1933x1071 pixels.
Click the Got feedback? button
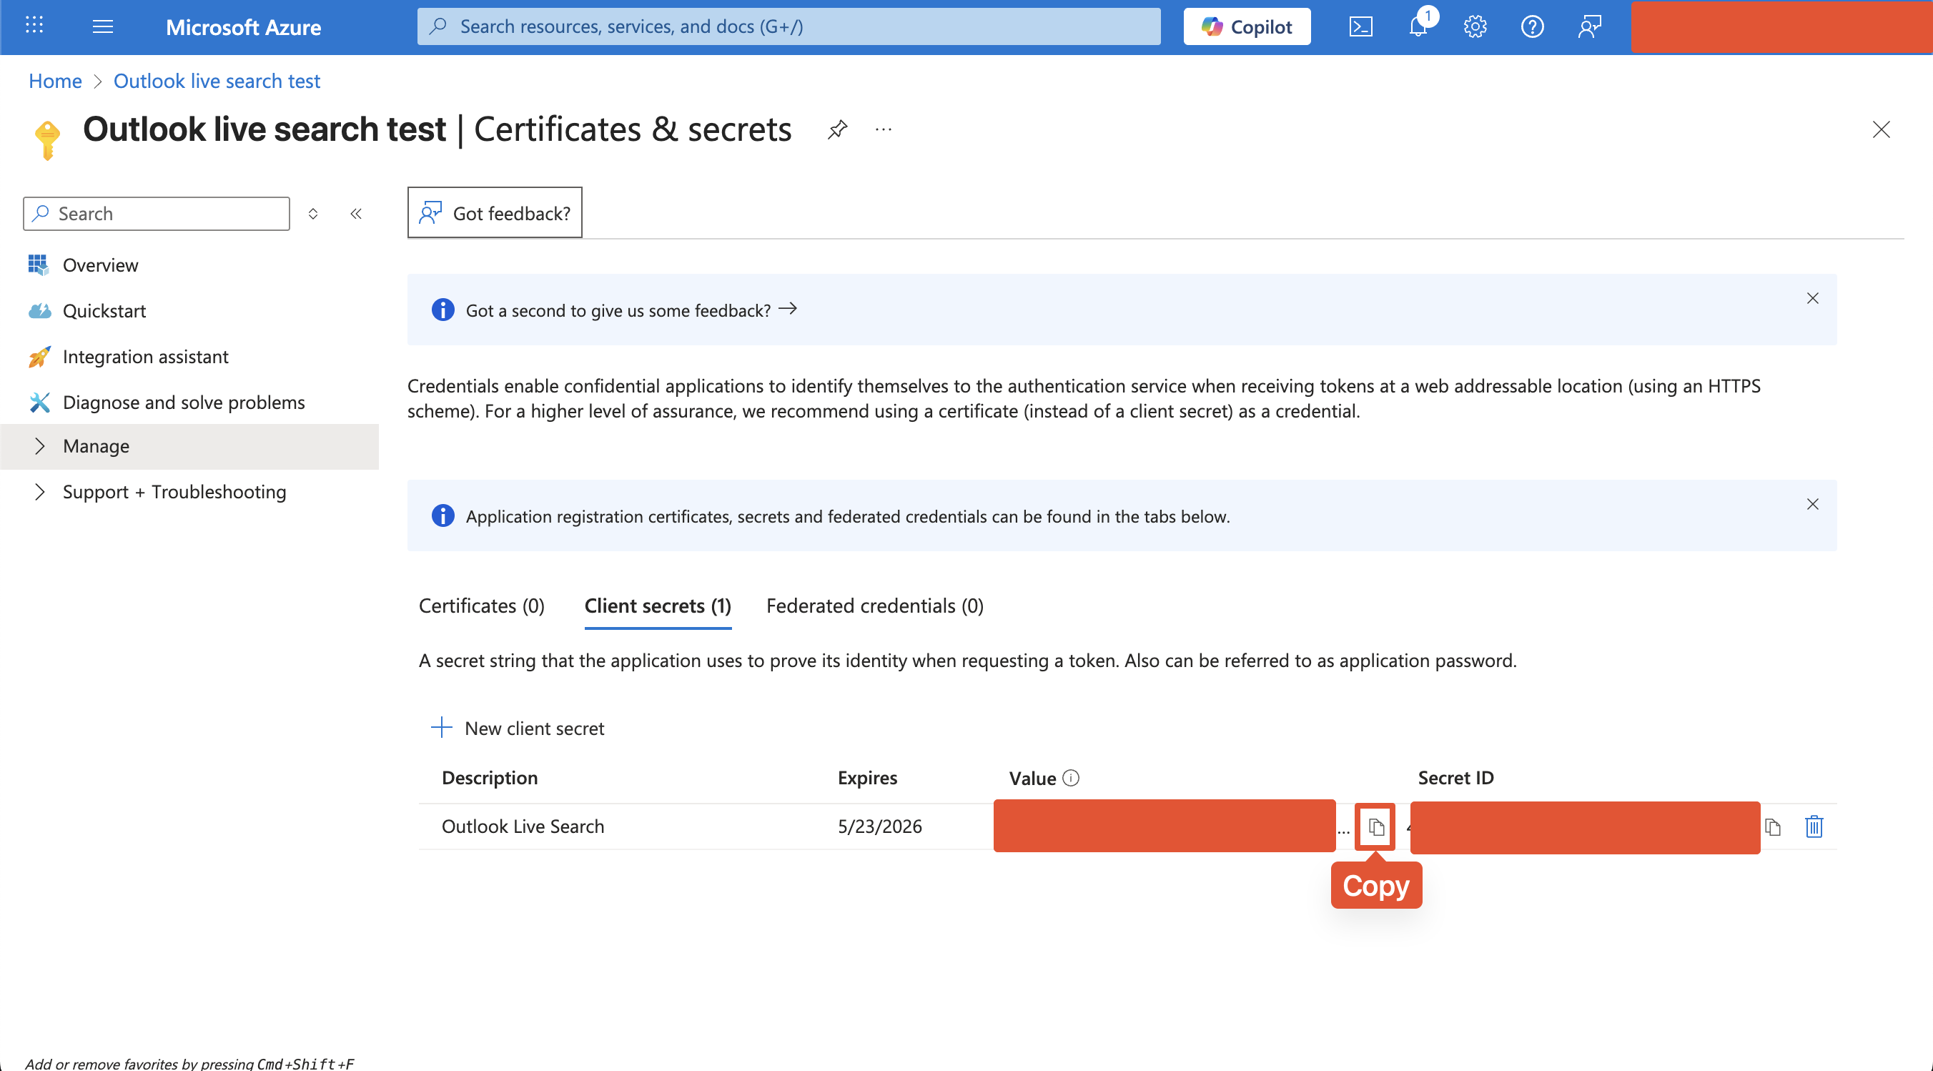coord(495,213)
